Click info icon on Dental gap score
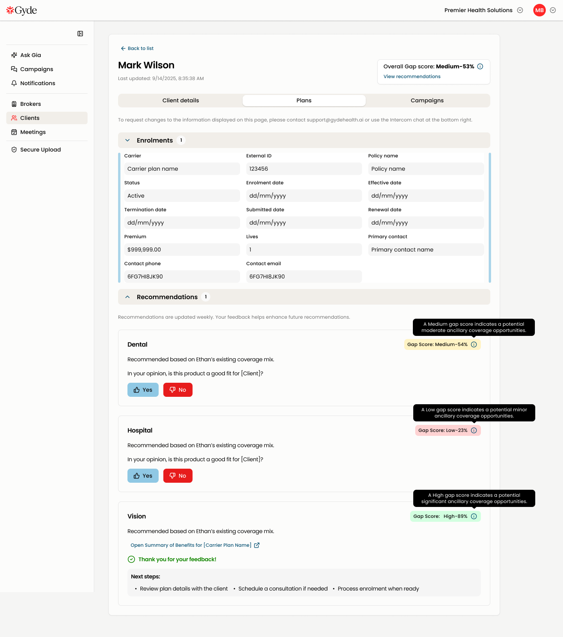Image resolution: width=563 pixels, height=637 pixels. (x=474, y=344)
